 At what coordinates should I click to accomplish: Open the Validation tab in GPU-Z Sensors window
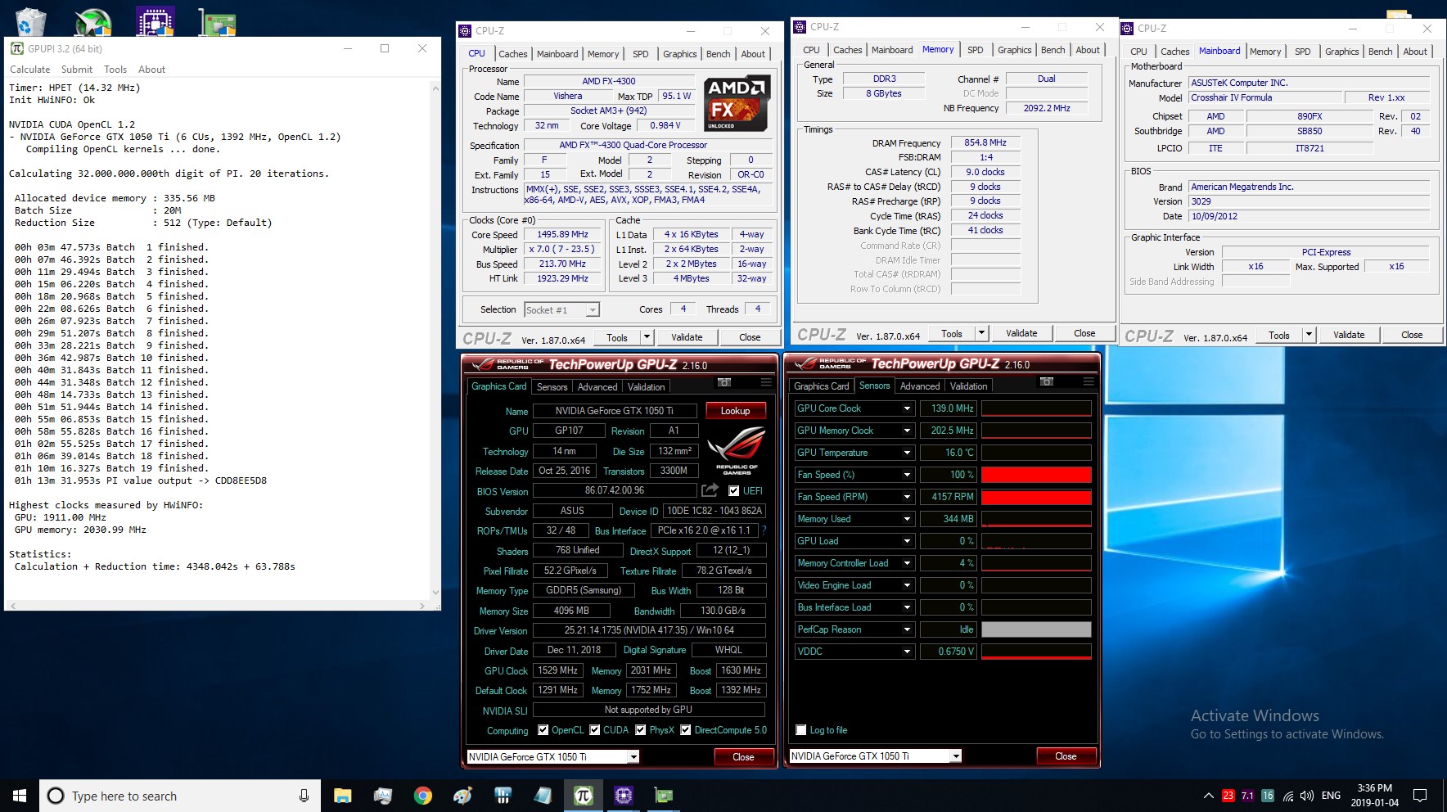pos(968,386)
